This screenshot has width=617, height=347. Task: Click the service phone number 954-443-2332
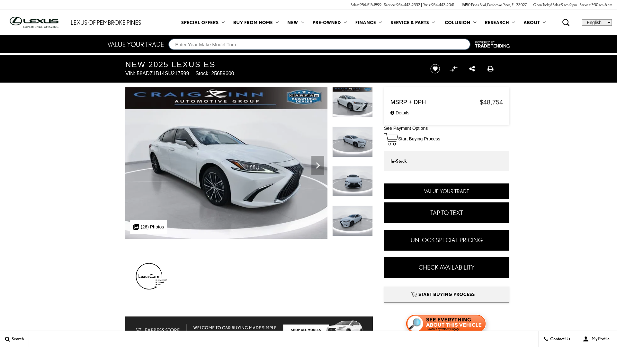pyautogui.click(x=408, y=5)
